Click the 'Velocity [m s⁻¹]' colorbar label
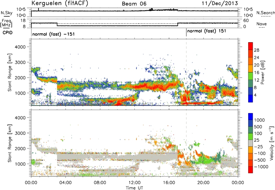This screenshot has width=275, height=190. point(272,143)
